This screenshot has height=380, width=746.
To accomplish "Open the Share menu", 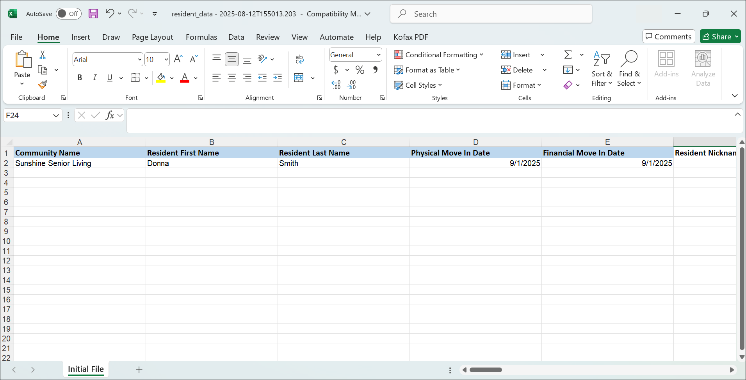I will point(720,36).
